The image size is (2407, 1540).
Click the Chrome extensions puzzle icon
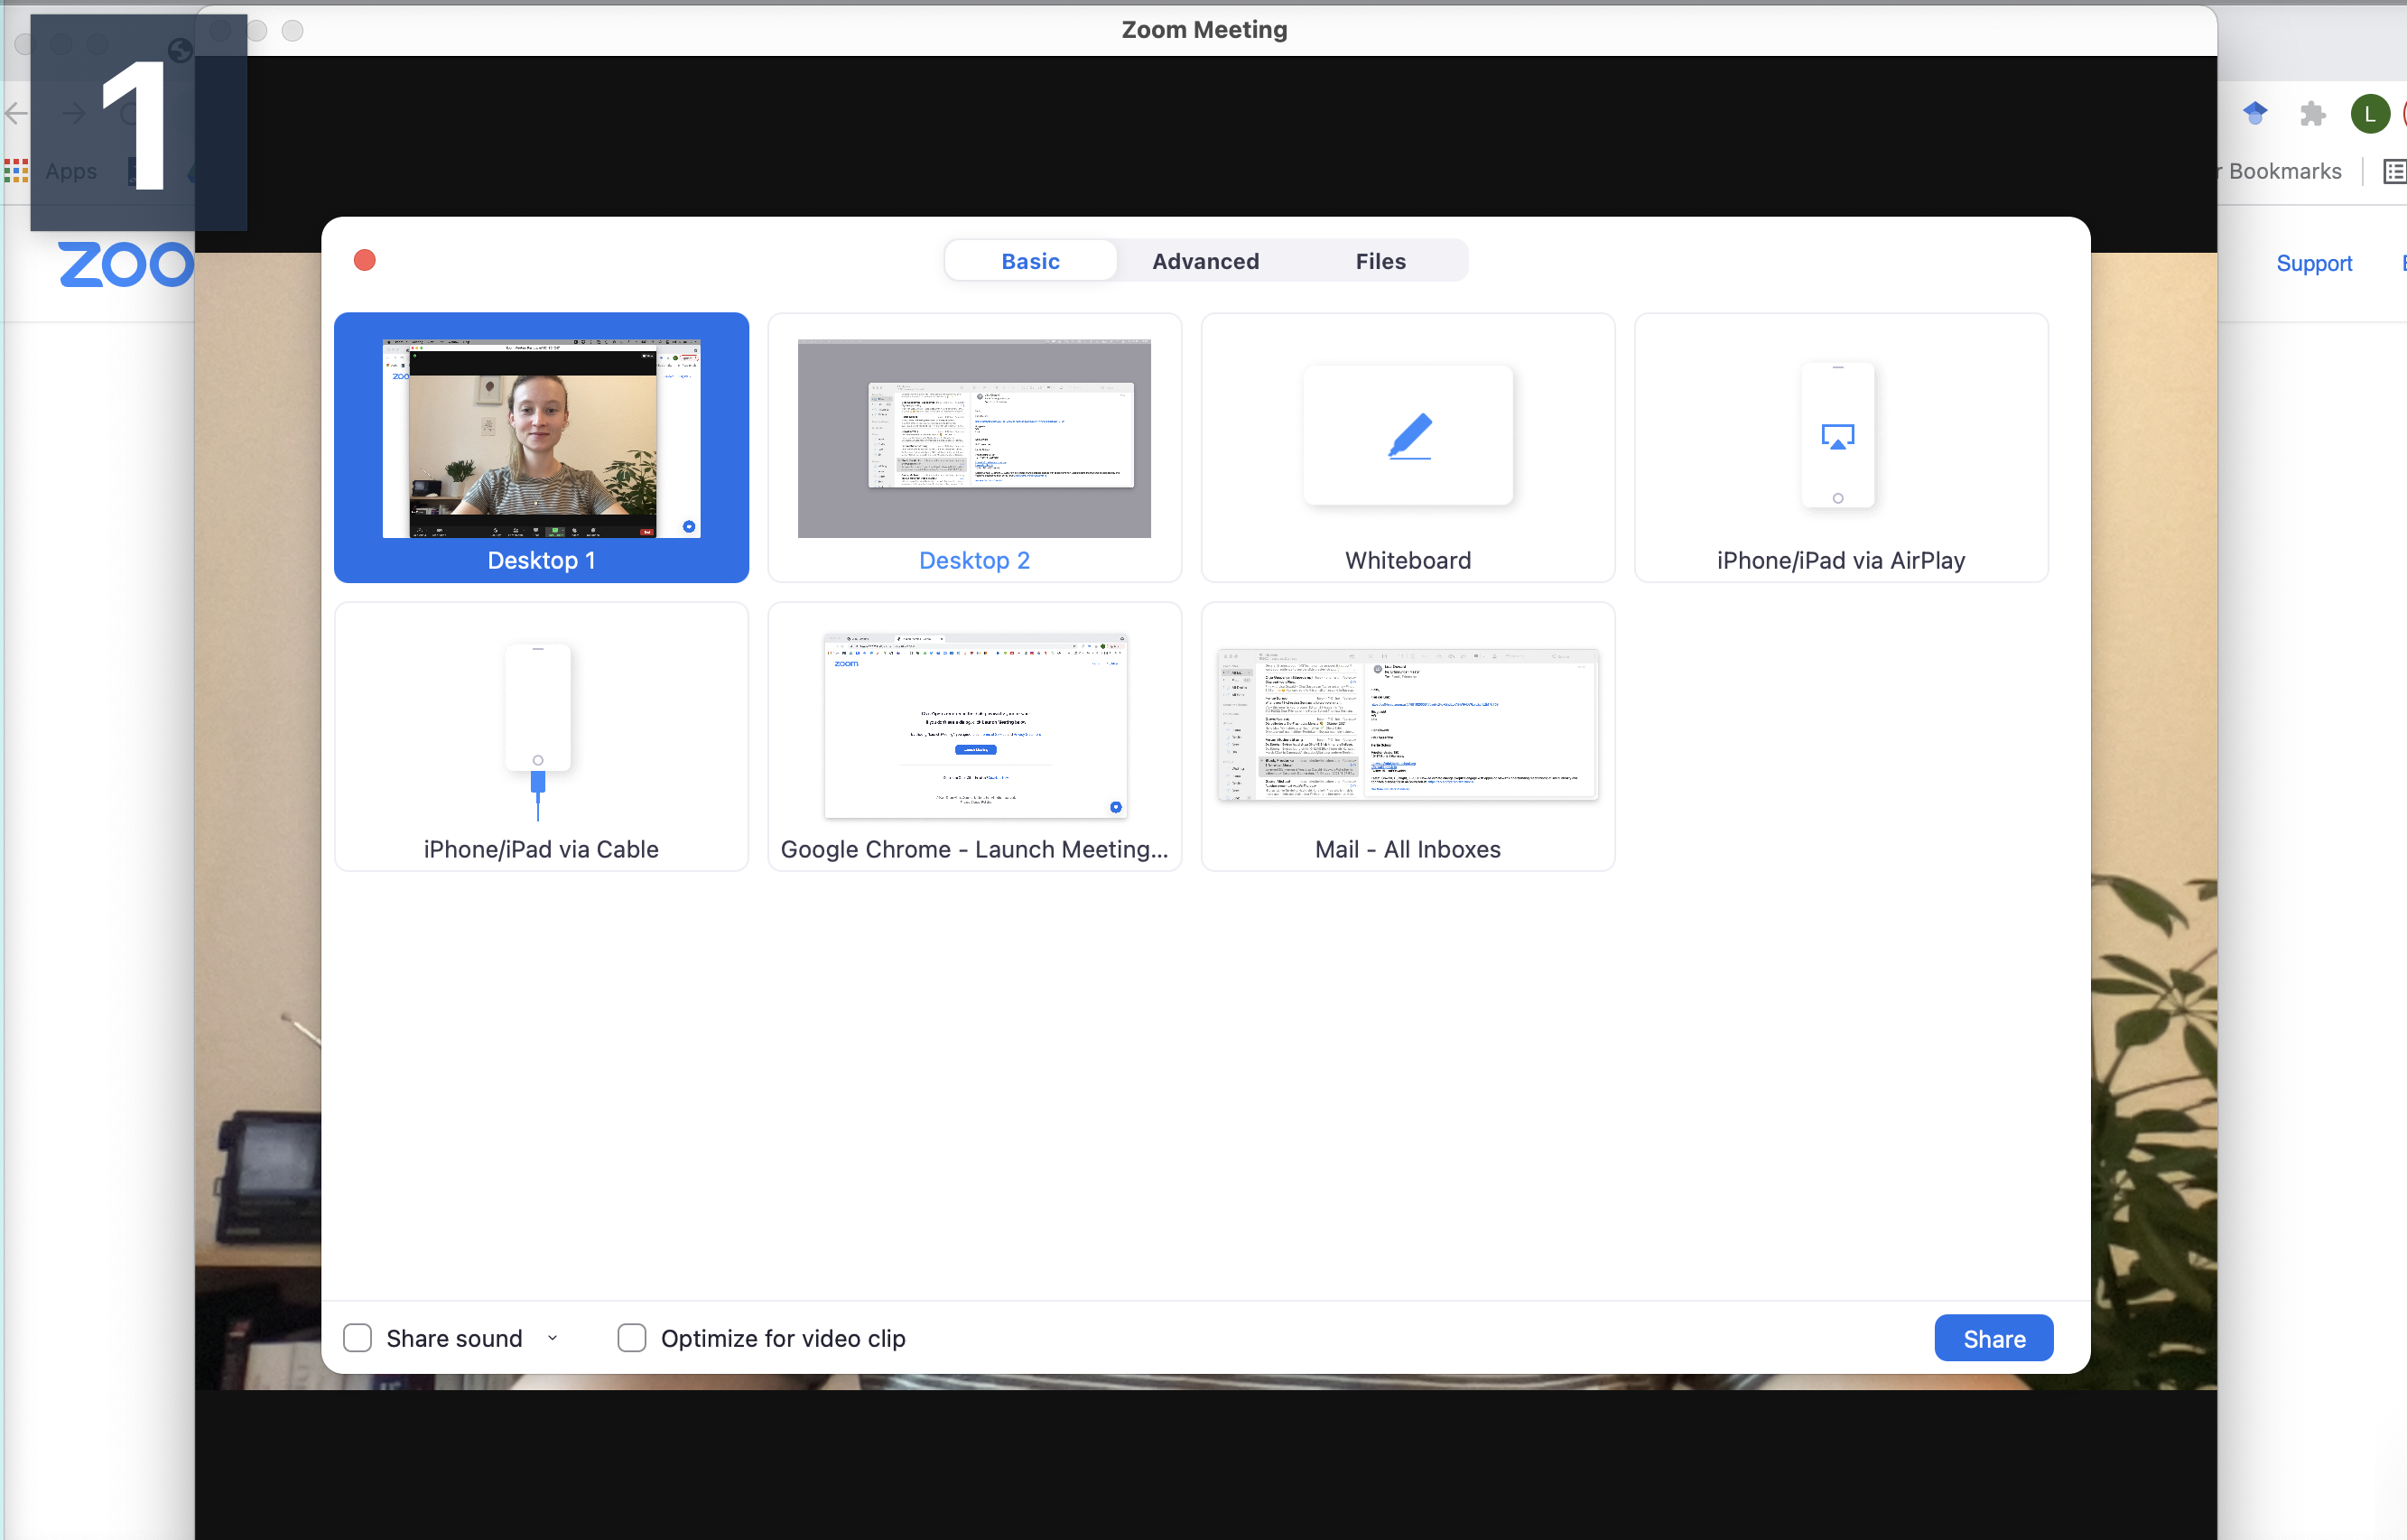(2312, 114)
